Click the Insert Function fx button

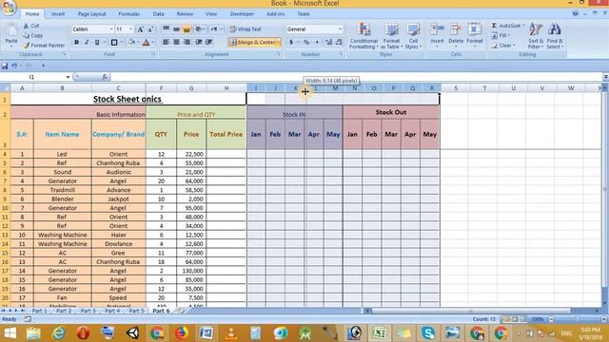click(x=105, y=77)
